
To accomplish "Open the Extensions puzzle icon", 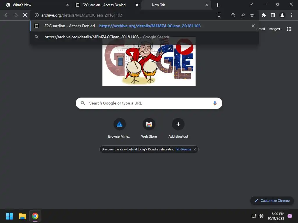I will 264,15.
